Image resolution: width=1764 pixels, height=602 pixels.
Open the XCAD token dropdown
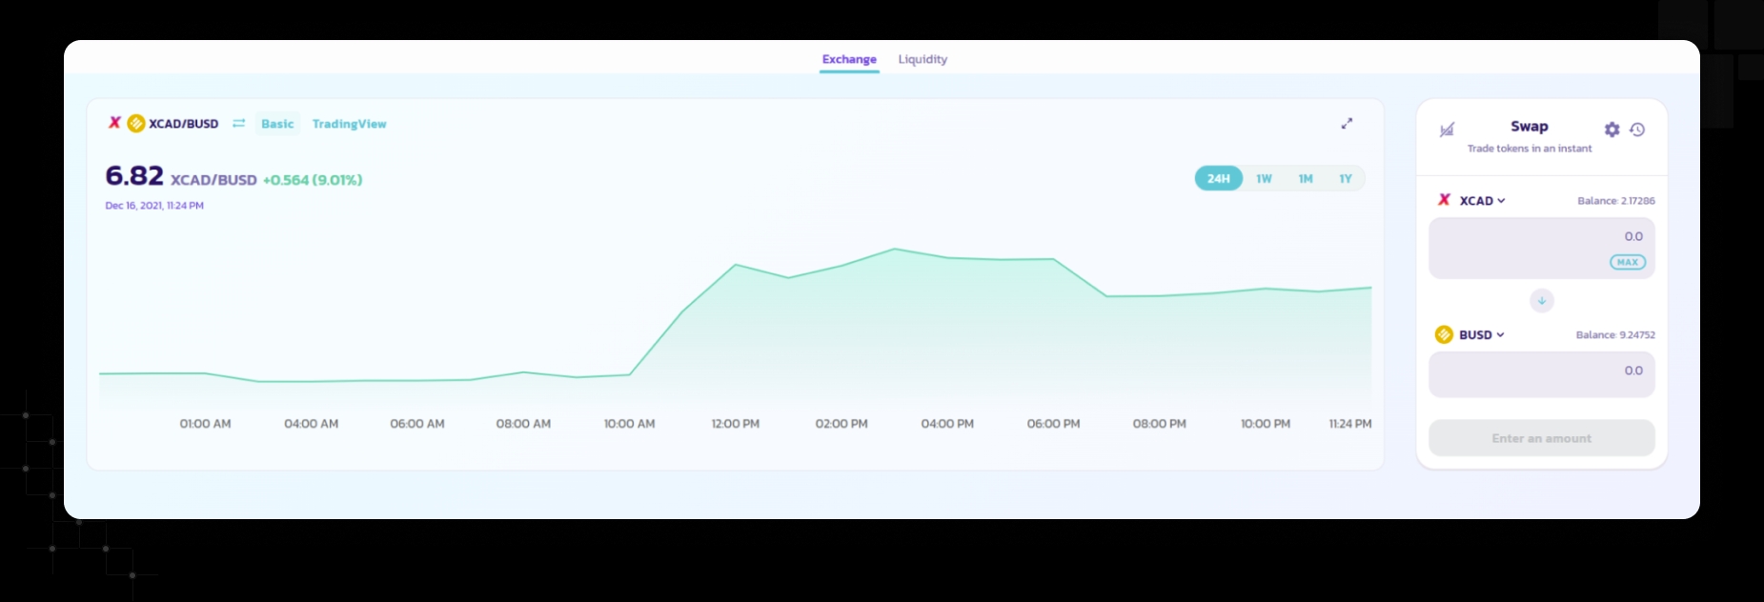click(1481, 201)
